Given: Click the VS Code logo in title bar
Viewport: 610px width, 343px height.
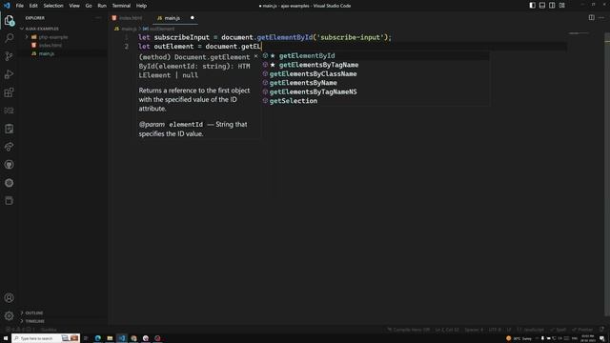Looking at the screenshot, I should tap(7, 6).
